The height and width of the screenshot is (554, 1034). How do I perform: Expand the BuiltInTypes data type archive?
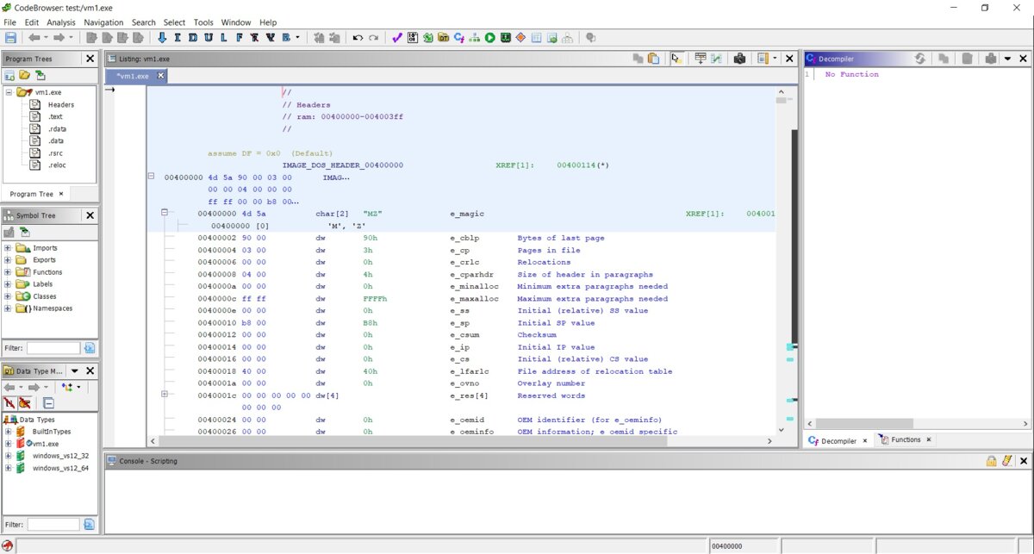(9, 432)
